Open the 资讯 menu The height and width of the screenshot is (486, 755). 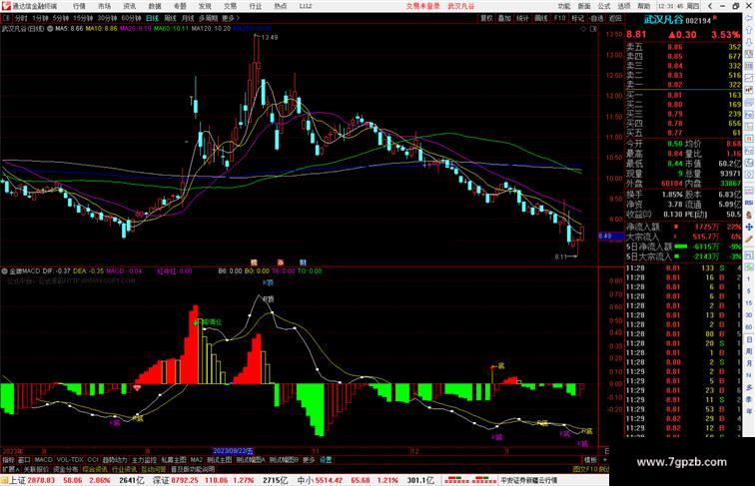pyautogui.click(x=130, y=6)
